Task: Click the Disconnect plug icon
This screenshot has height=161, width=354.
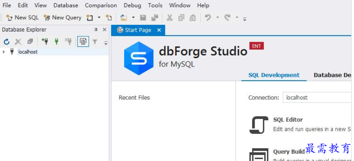Action: pyautogui.click(x=68, y=41)
